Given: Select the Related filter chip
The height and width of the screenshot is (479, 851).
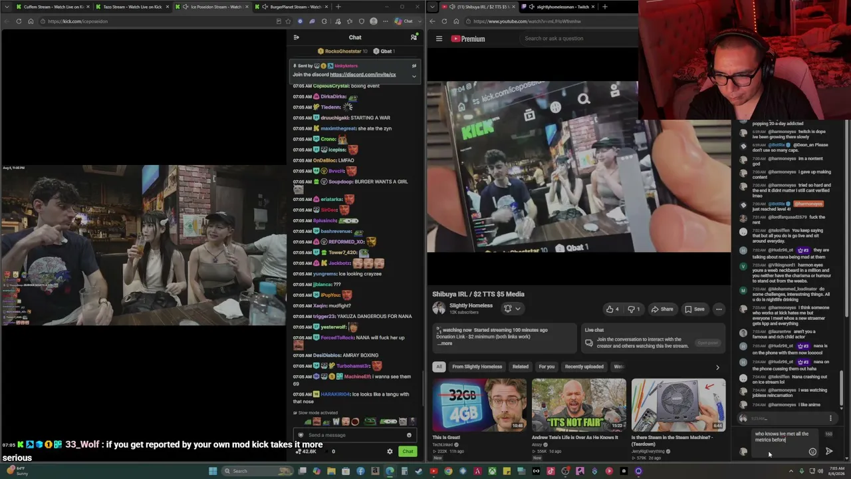Looking at the screenshot, I should (x=521, y=367).
